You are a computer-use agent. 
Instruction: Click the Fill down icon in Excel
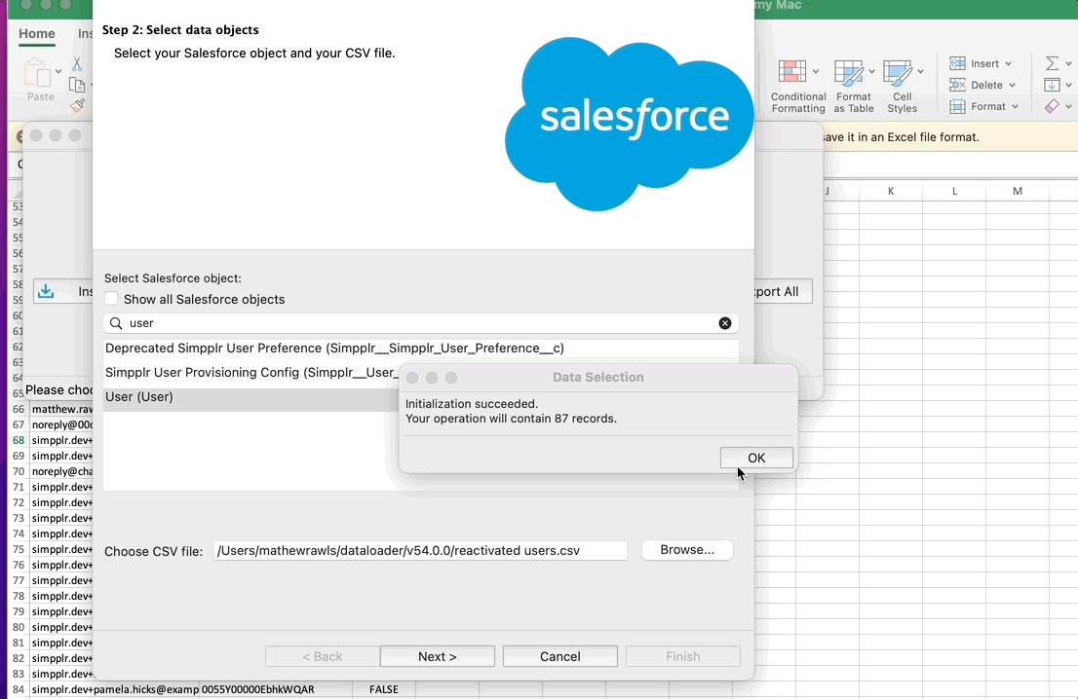1052,85
